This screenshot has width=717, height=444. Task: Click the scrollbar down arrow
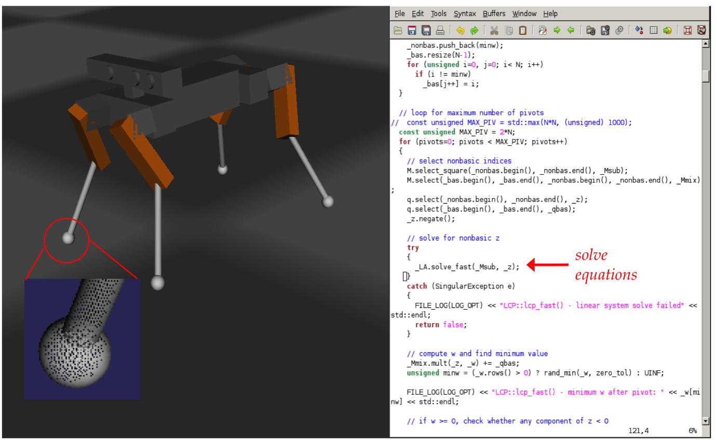[705, 421]
